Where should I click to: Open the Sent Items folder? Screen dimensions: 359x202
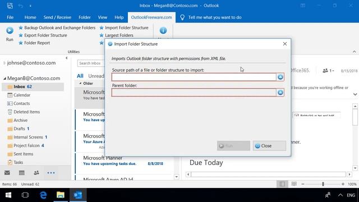tap(24, 154)
